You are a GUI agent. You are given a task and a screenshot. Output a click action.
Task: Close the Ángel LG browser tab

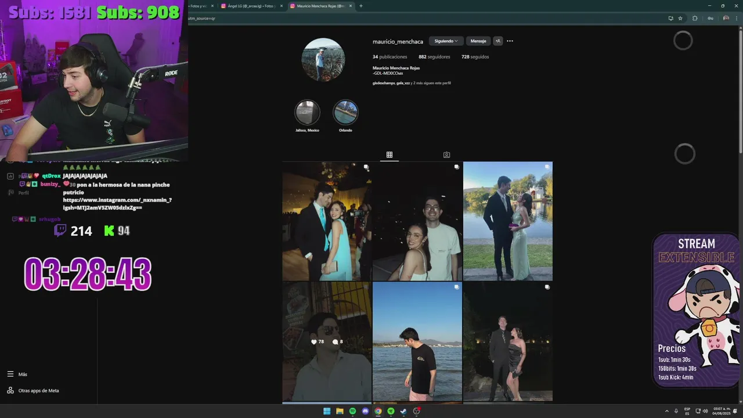pyautogui.click(x=282, y=6)
